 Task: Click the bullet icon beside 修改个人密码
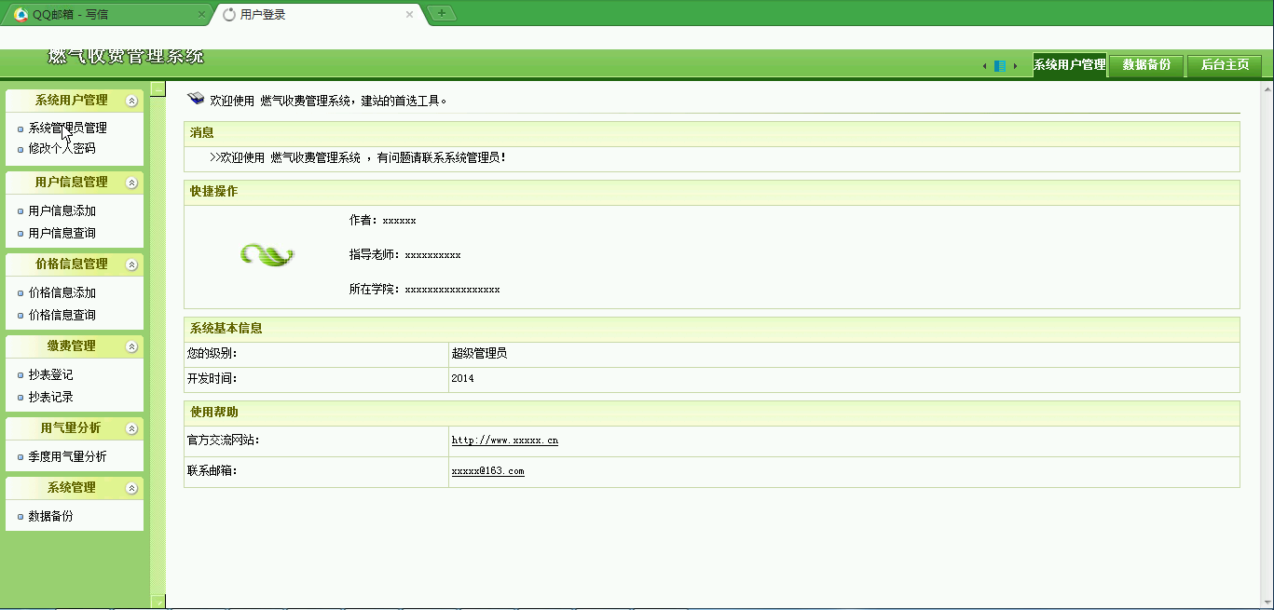21,149
